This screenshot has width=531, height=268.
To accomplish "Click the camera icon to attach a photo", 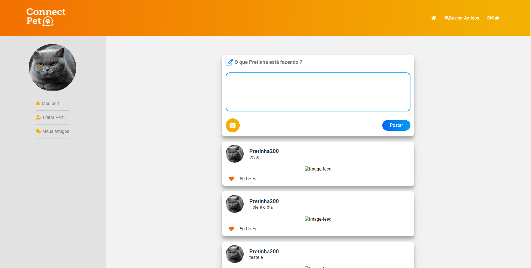I will (x=232, y=125).
